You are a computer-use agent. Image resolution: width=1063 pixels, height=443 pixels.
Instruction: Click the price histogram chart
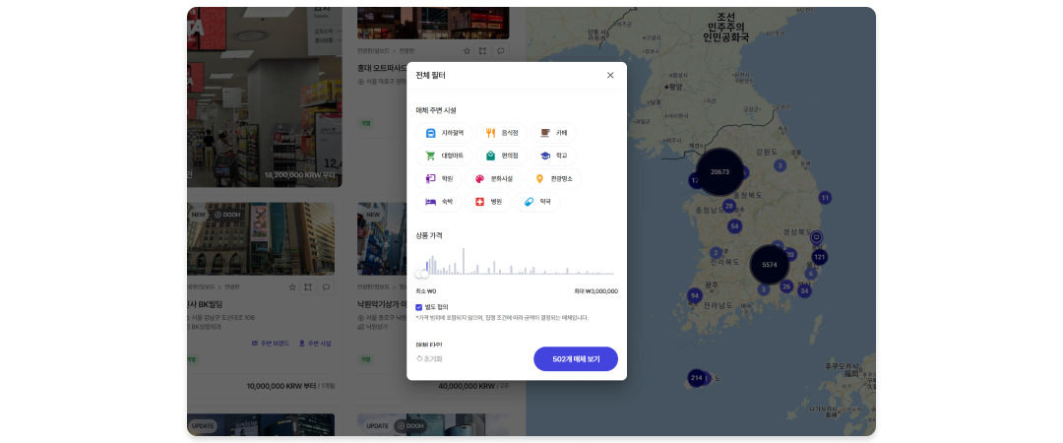[x=517, y=261]
